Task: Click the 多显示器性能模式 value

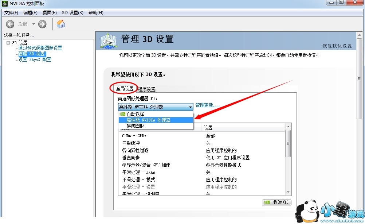Action: point(223,165)
